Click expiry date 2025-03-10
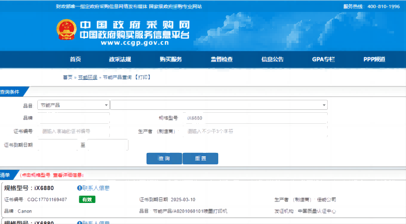 (183, 200)
